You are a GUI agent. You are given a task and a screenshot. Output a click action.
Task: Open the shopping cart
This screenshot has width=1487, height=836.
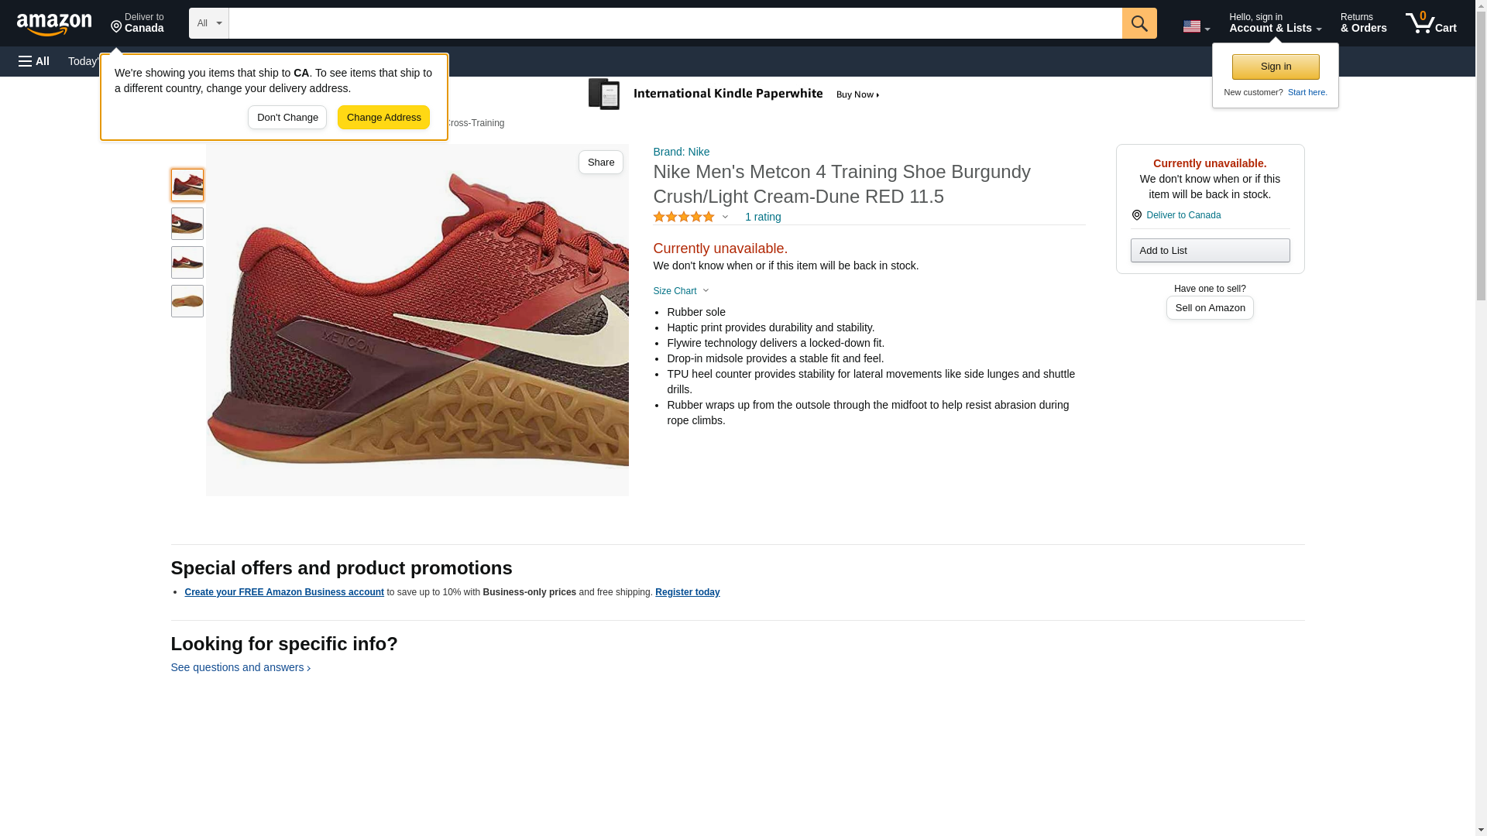click(x=1430, y=23)
